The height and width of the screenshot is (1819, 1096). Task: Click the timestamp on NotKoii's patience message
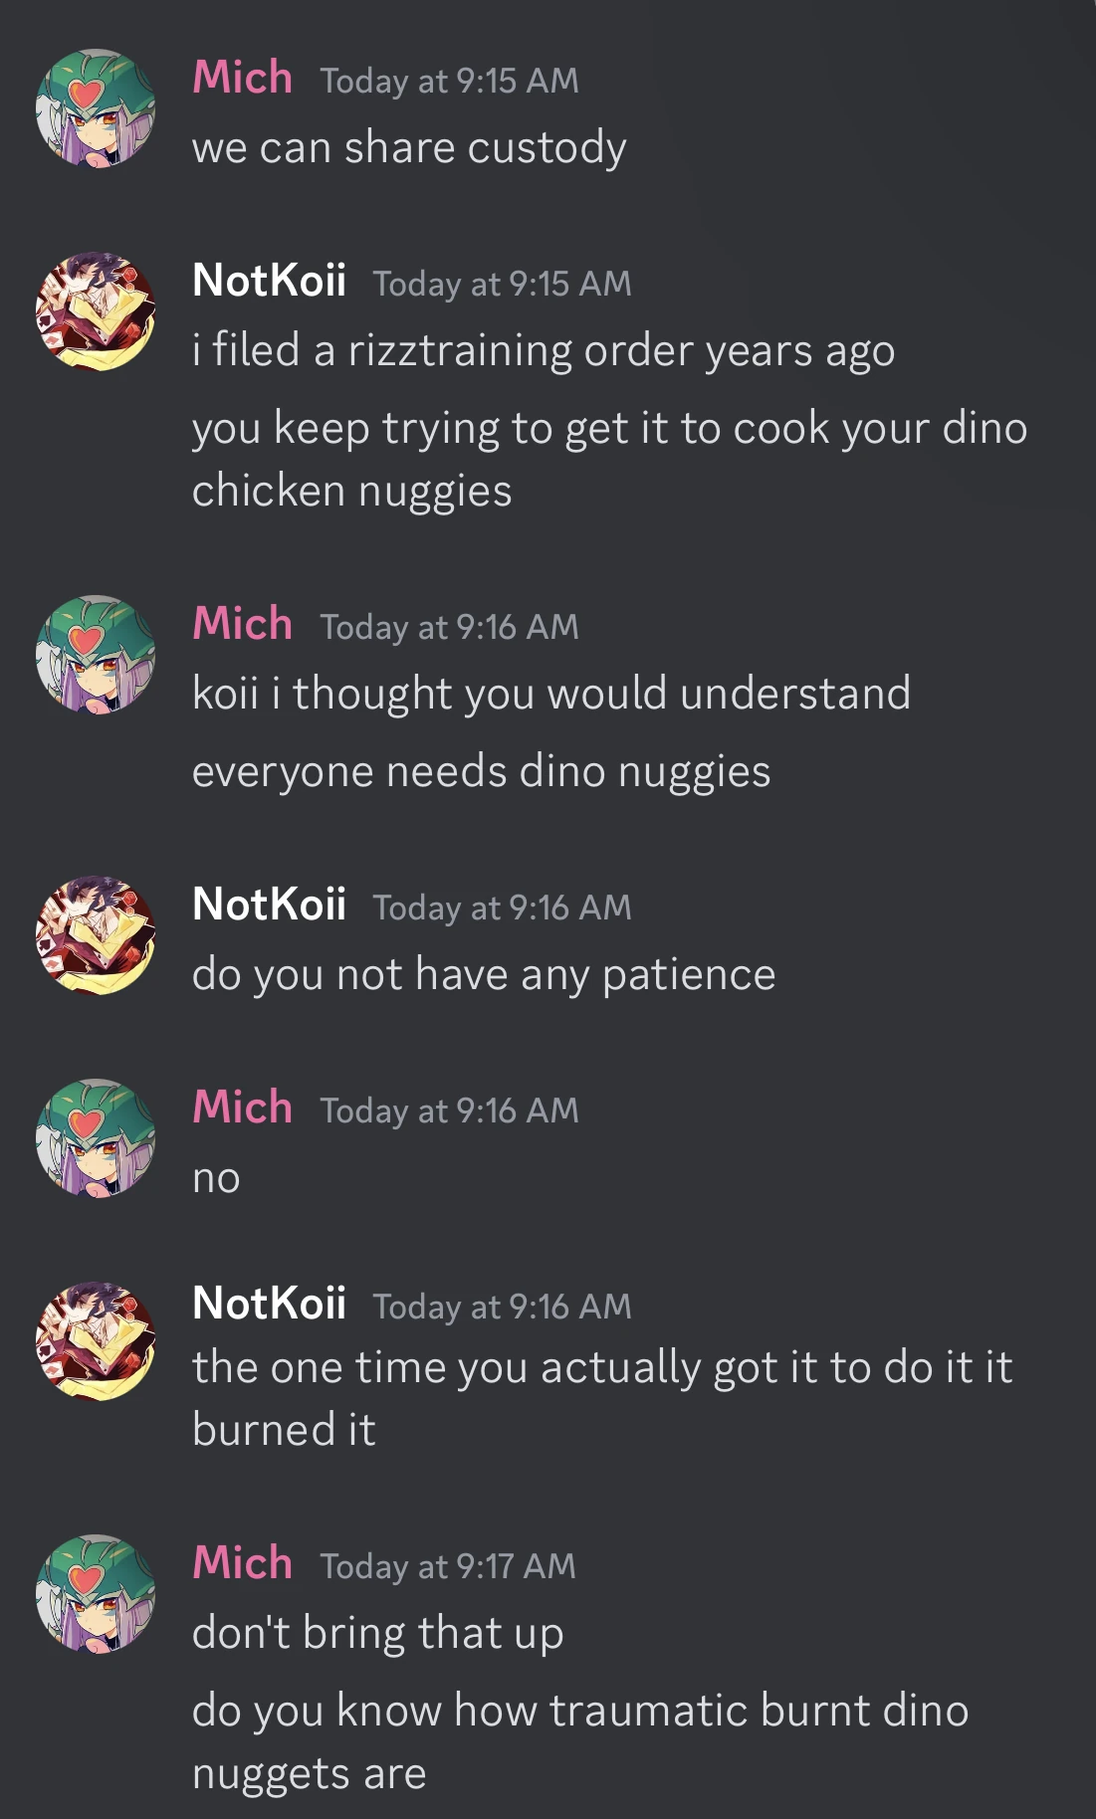point(506,909)
